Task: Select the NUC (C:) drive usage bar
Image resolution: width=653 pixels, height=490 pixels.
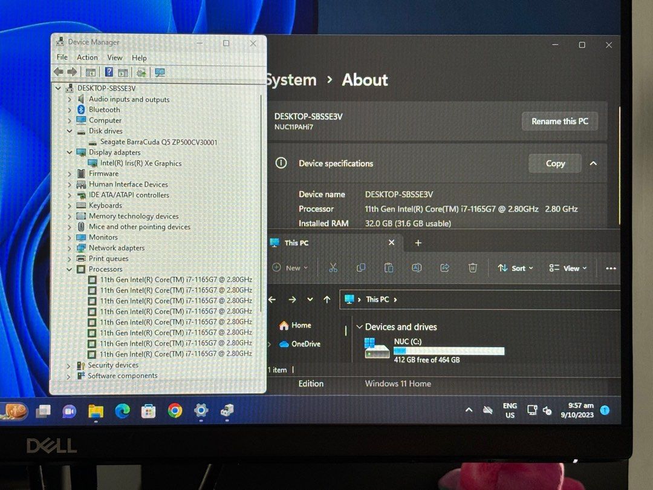Action: 449,351
